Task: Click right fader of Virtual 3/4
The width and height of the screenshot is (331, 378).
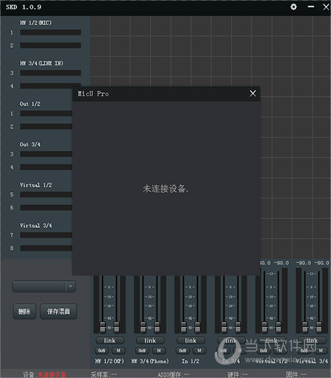Action: click(318, 327)
